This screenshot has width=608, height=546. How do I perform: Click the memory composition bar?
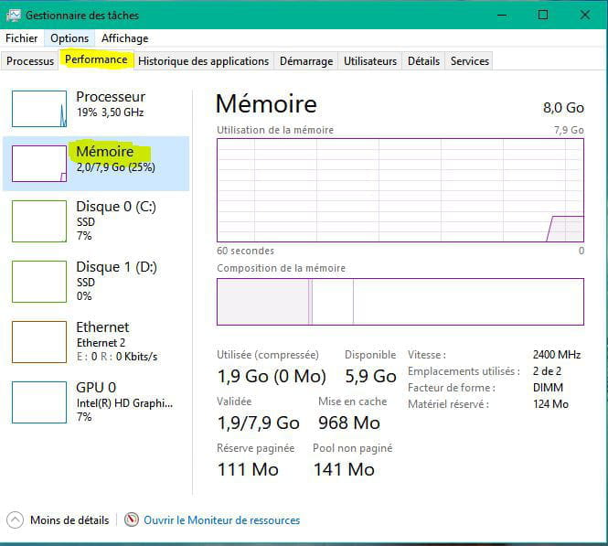(x=400, y=302)
